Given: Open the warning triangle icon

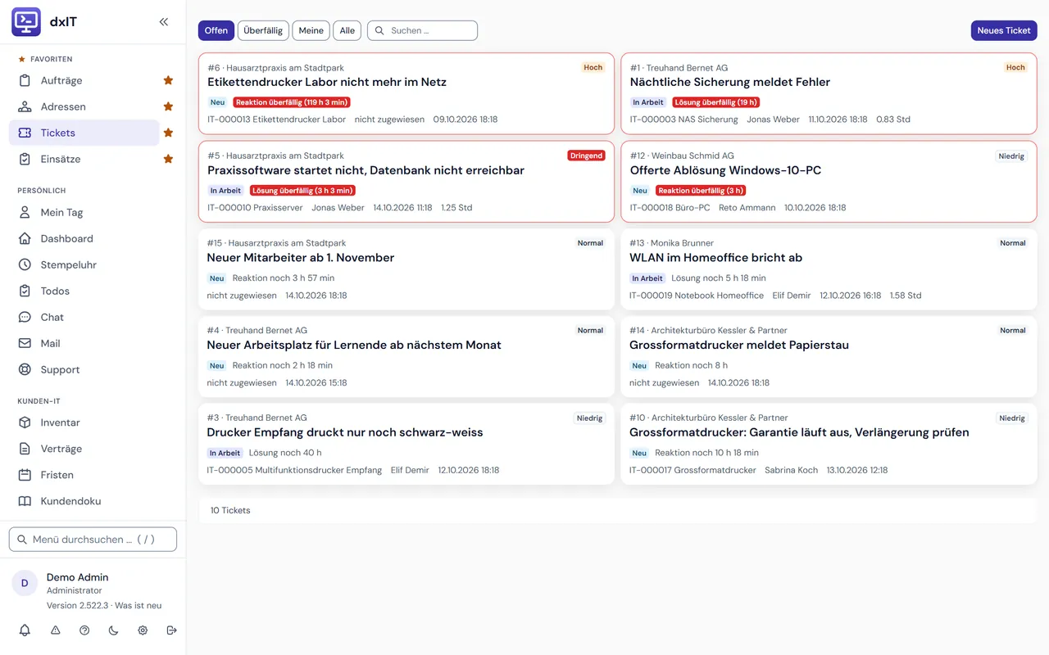Looking at the screenshot, I should click(55, 630).
